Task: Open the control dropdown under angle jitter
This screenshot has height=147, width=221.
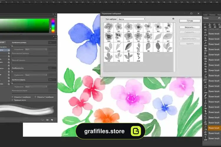Action: [36, 75]
